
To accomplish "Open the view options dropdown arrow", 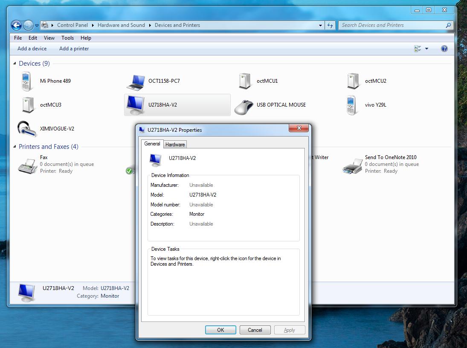I will click(x=426, y=49).
